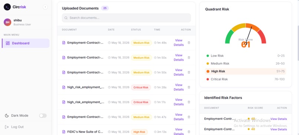Screen dimensions: 299x135
Task: Click the TIME column header
Action: (157, 30)
